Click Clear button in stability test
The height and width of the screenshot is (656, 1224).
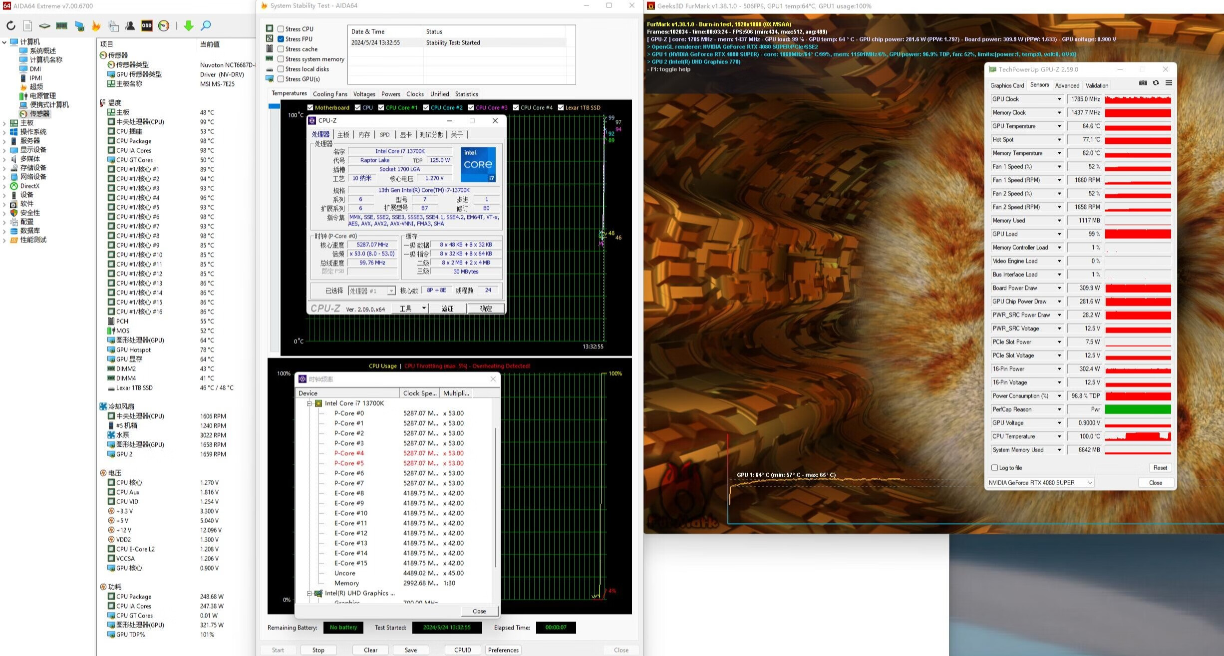pos(370,650)
